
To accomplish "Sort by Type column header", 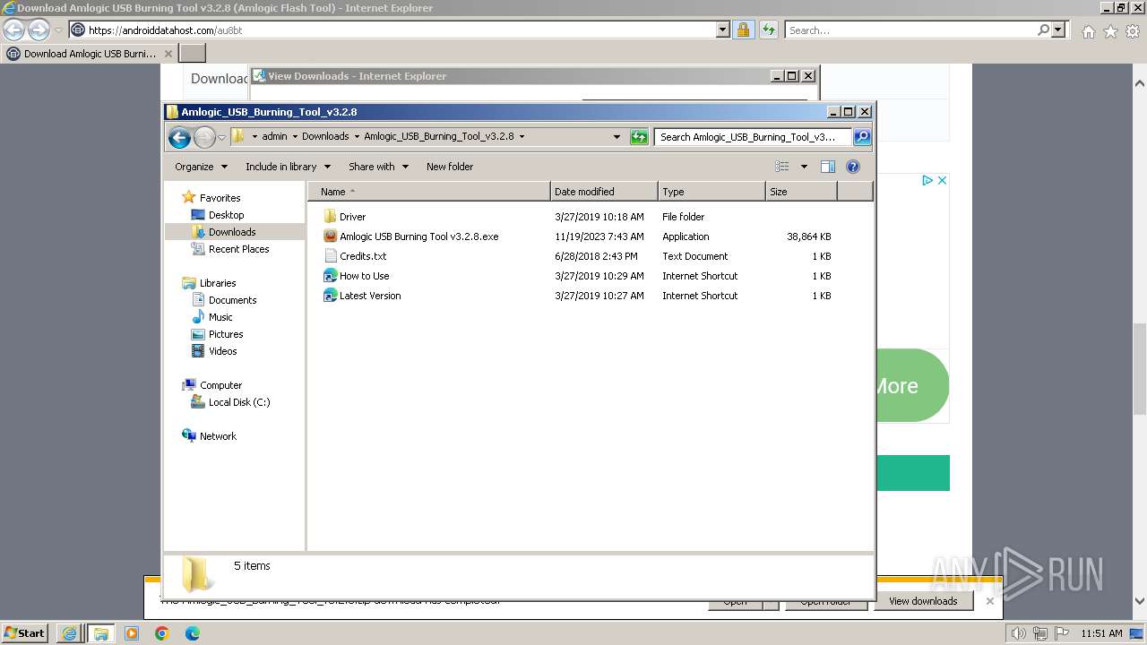I will pyautogui.click(x=711, y=192).
